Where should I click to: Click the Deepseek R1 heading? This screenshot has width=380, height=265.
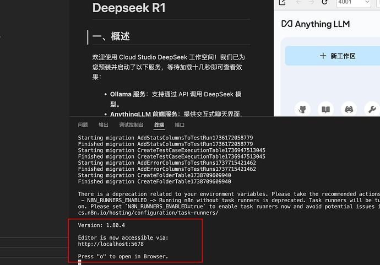(x=129, y=8)
